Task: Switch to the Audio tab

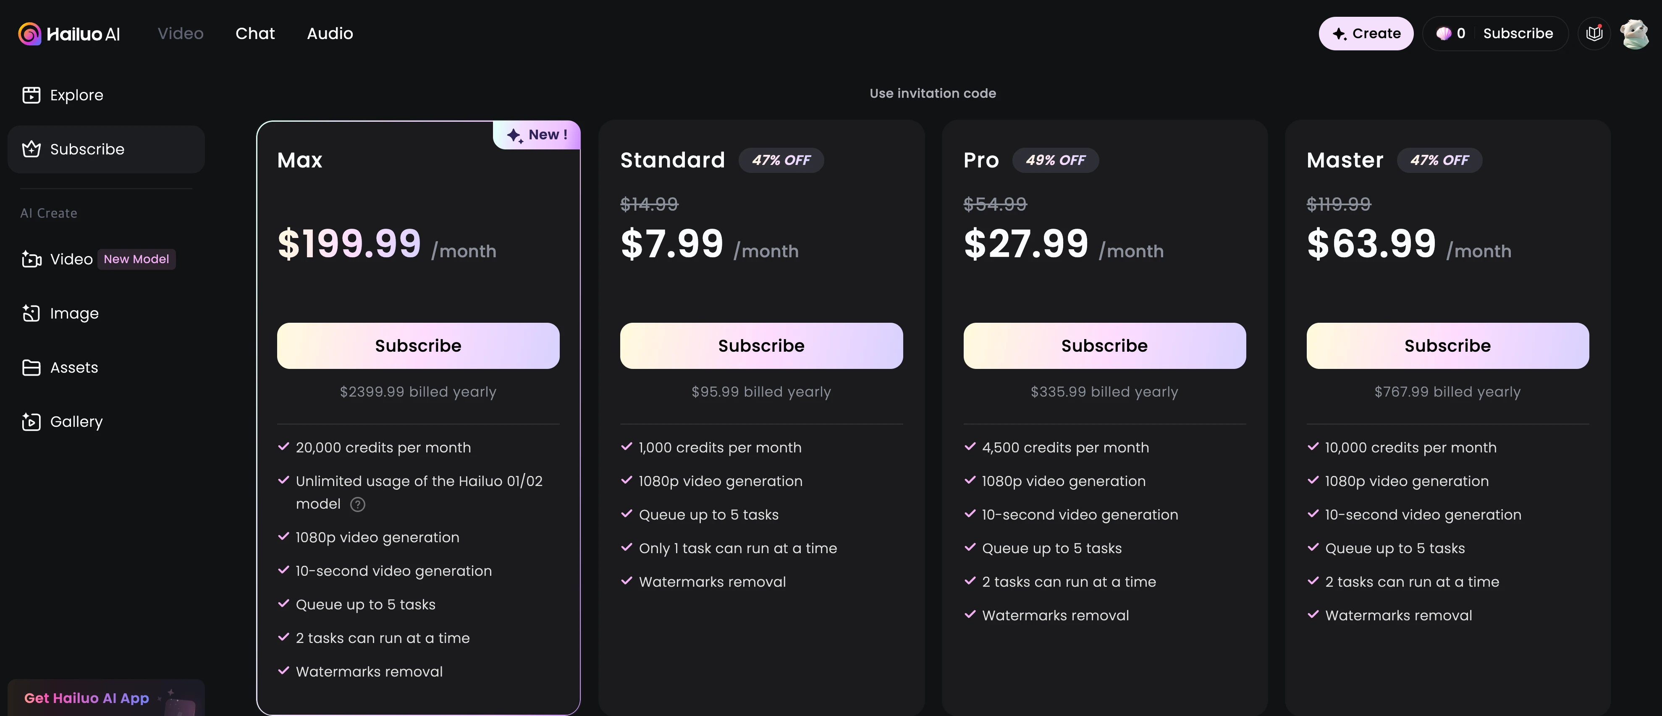Action: (x=330, y=34)
